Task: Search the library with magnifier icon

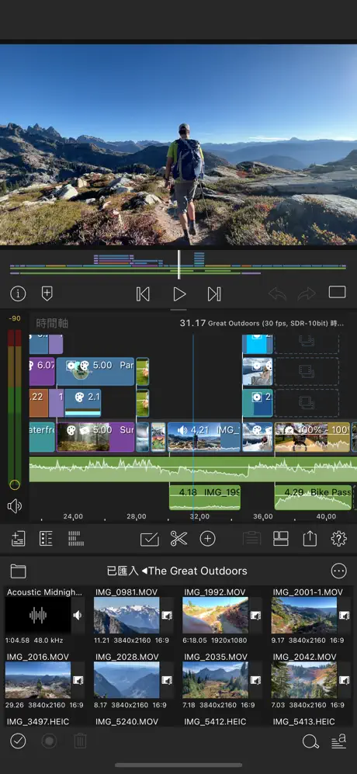Action: [x=310, y=741]
